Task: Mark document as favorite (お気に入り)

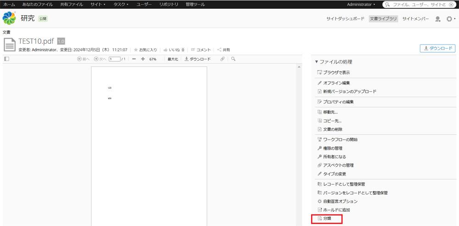Action: coord(145,50)
